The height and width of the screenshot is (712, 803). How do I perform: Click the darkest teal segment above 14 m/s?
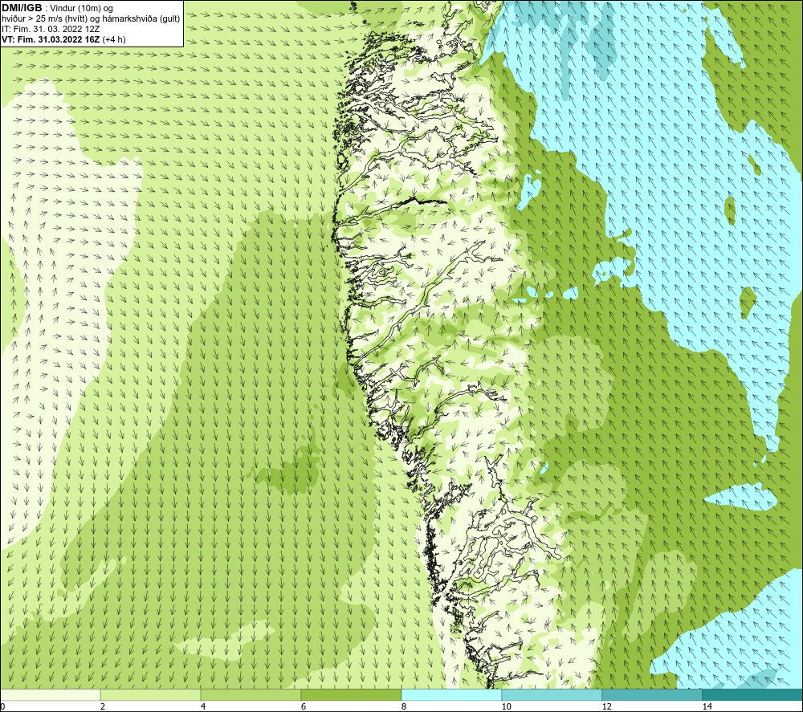tap(752, 694)
